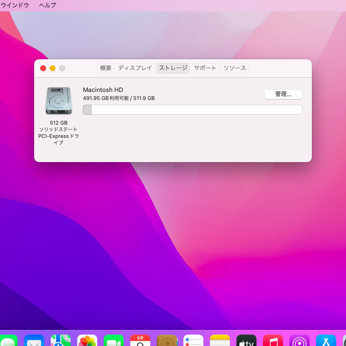Open Music from the Dock
This screenshot has width=346, height=346.
click(273, 340)
